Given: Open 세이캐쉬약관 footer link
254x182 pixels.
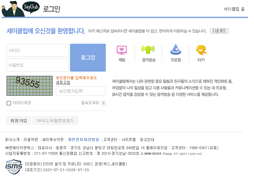Looking at the screenshot, I should 53,140.
